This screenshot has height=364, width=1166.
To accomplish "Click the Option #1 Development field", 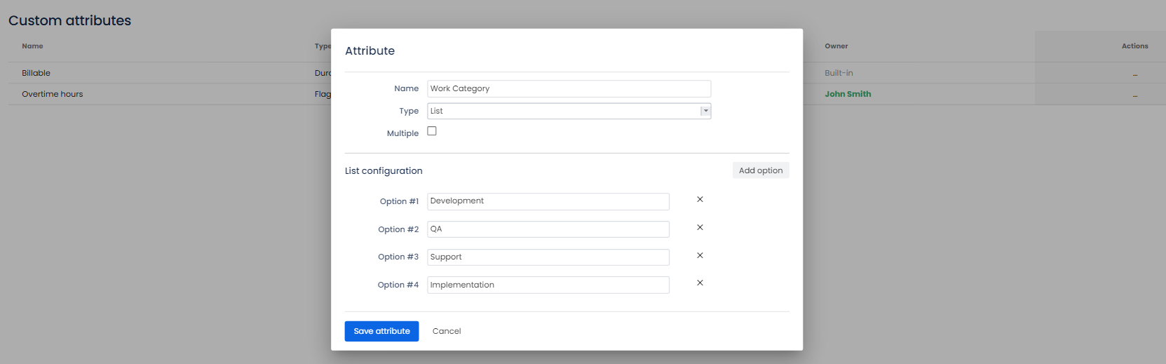I will (548, 201).
